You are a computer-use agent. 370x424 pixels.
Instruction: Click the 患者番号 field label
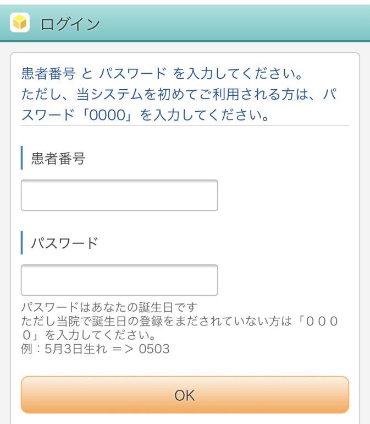58,158
